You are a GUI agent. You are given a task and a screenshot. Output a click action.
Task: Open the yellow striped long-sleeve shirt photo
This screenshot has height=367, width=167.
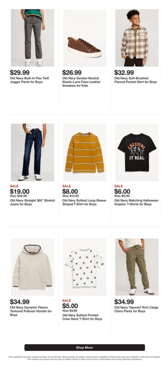point(85,152)
